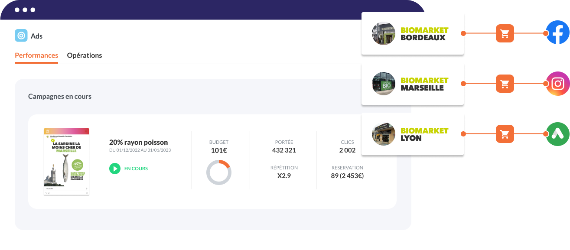Click the Instagram logo icon
Image resolution: width=570 pixels, height=250 pixels.
click(x=557, y=84)
